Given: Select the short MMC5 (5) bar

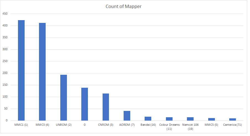Looking at the screenshot, I should tap(212, 119).
